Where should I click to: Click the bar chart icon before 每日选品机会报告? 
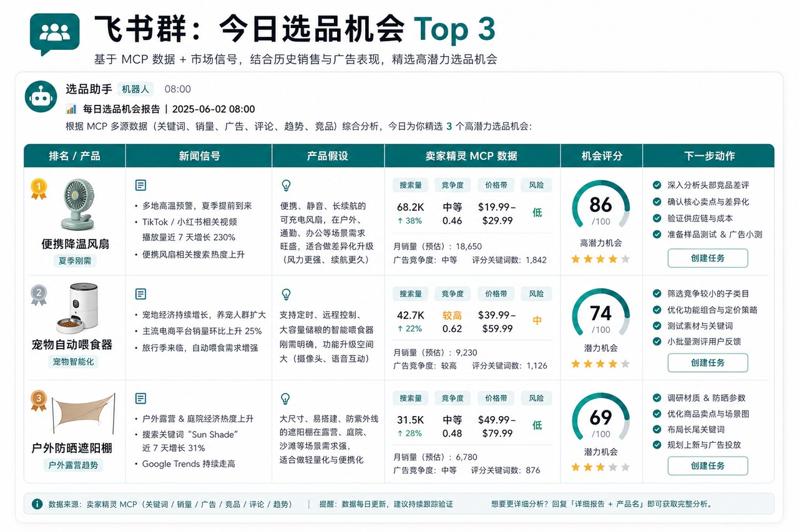(71, 109)
